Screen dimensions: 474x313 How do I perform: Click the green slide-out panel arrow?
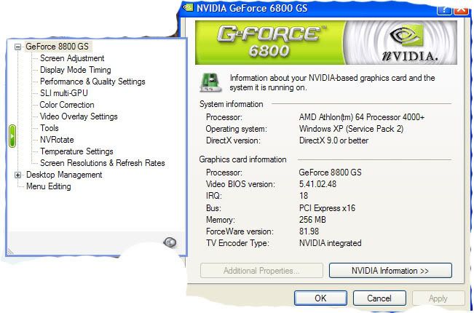[x=12, y=136]
